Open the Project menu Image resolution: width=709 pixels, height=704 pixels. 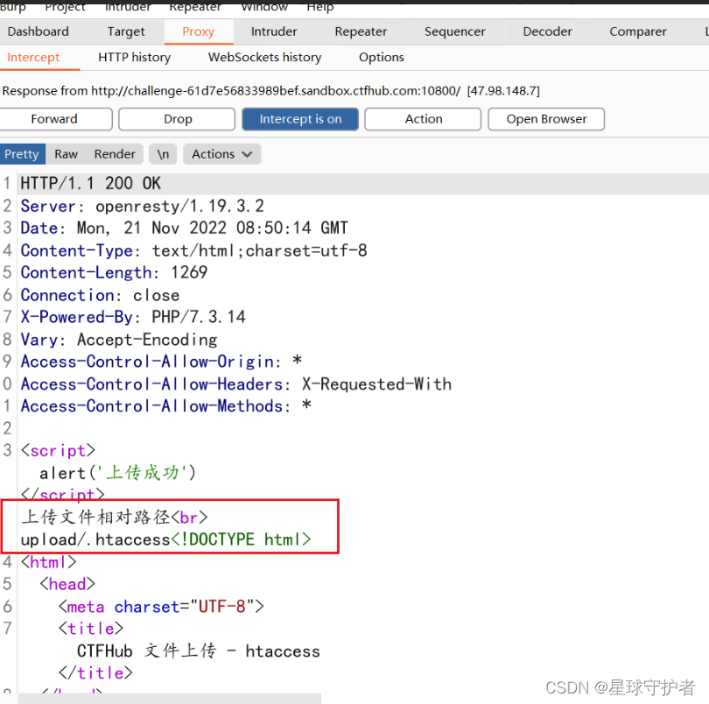click(65, 7)
